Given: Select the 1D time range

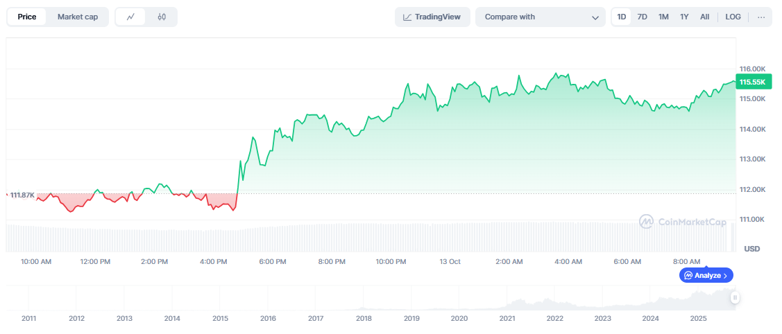Looking at the screenshot, I should click(x=622, y=17).
